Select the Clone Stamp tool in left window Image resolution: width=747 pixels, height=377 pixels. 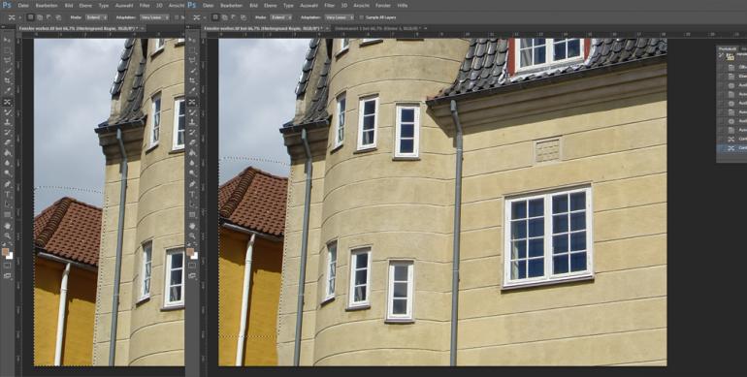8,122
